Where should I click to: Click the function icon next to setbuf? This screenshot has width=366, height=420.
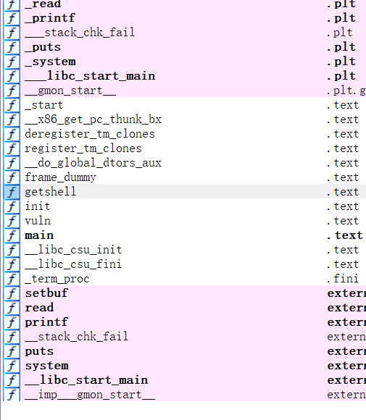tap(12, 293)
